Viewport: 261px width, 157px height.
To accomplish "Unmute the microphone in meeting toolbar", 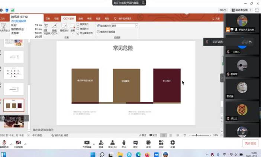I will coord(4,143).
